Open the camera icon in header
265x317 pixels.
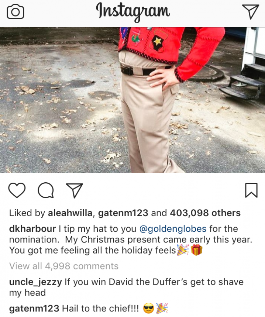coord(16,12)
